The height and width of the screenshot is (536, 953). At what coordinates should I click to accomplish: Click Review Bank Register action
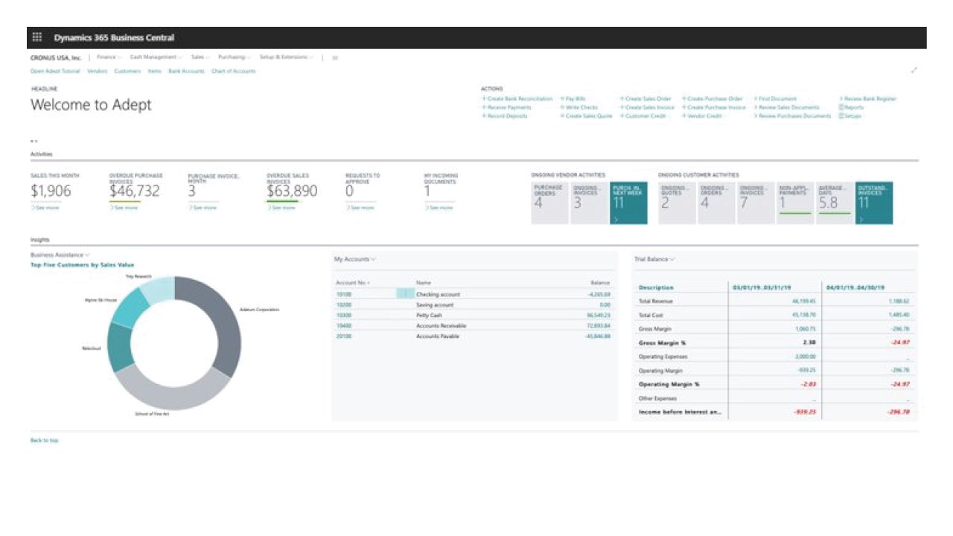click(868, 99)
